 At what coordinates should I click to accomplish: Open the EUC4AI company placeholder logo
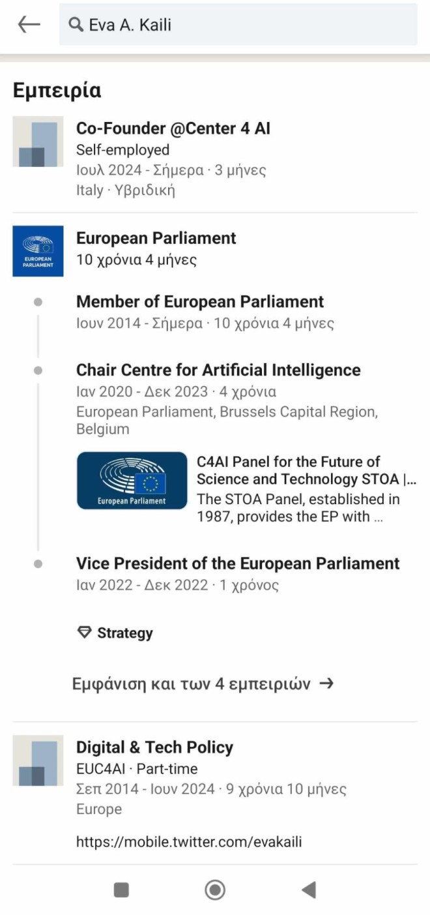38,760
